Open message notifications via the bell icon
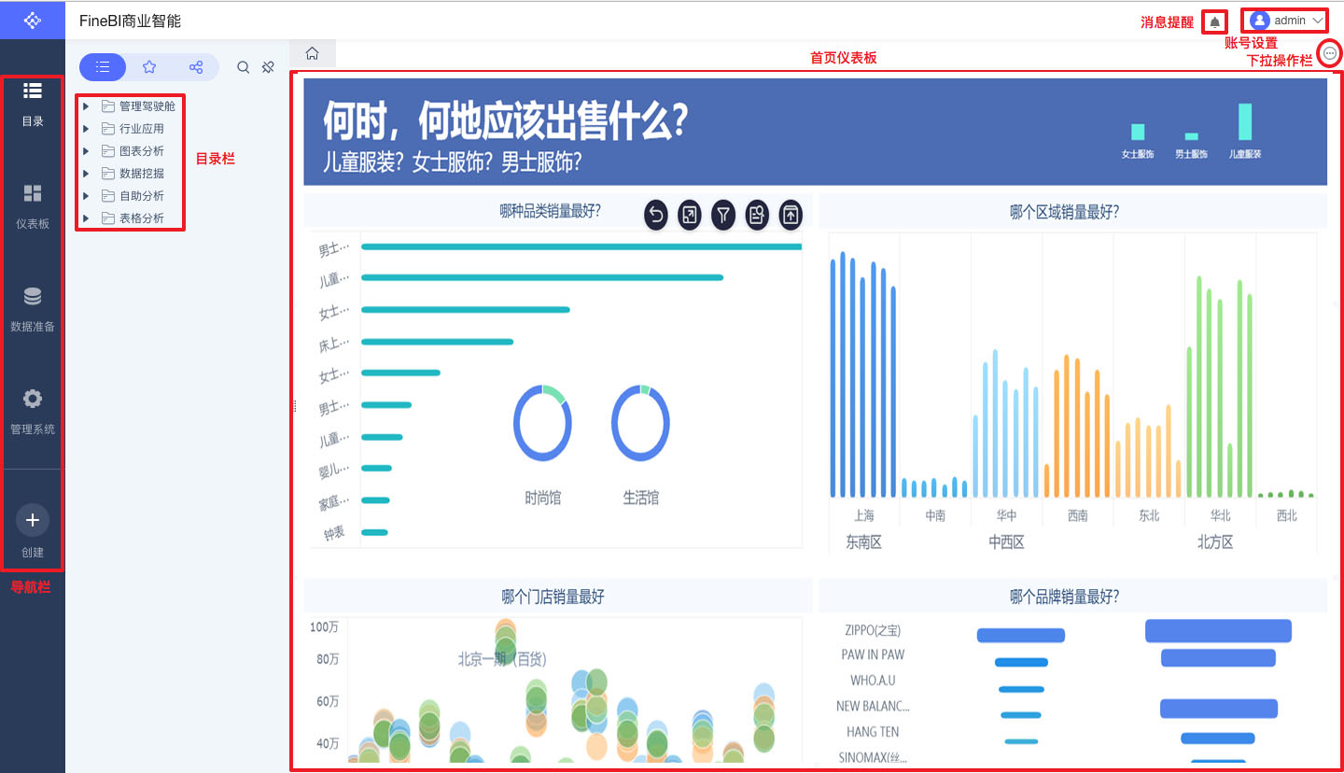This screenshot has width=1344, height=773. tap(1215, 20)
